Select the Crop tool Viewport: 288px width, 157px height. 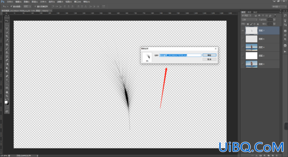click(x=7, y=36)
